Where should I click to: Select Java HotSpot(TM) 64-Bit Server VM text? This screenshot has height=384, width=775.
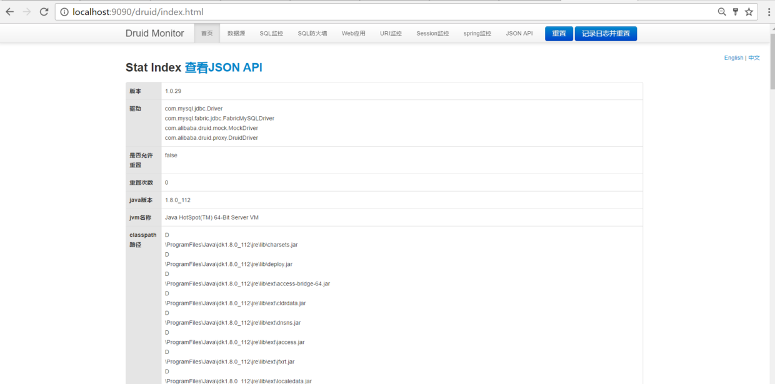(212, 217)
